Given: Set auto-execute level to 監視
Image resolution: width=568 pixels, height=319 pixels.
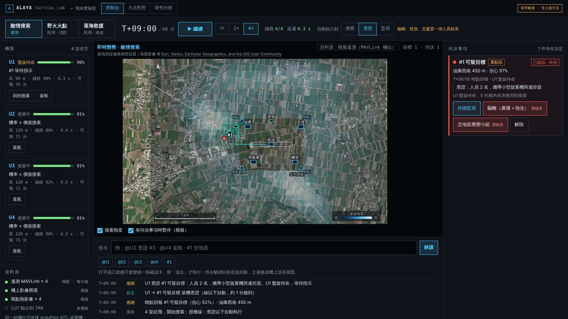Looking at the screenshot, I should click(x=385, y=29).
